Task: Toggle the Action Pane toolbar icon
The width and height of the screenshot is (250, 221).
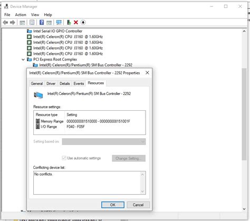Action: 49,23
